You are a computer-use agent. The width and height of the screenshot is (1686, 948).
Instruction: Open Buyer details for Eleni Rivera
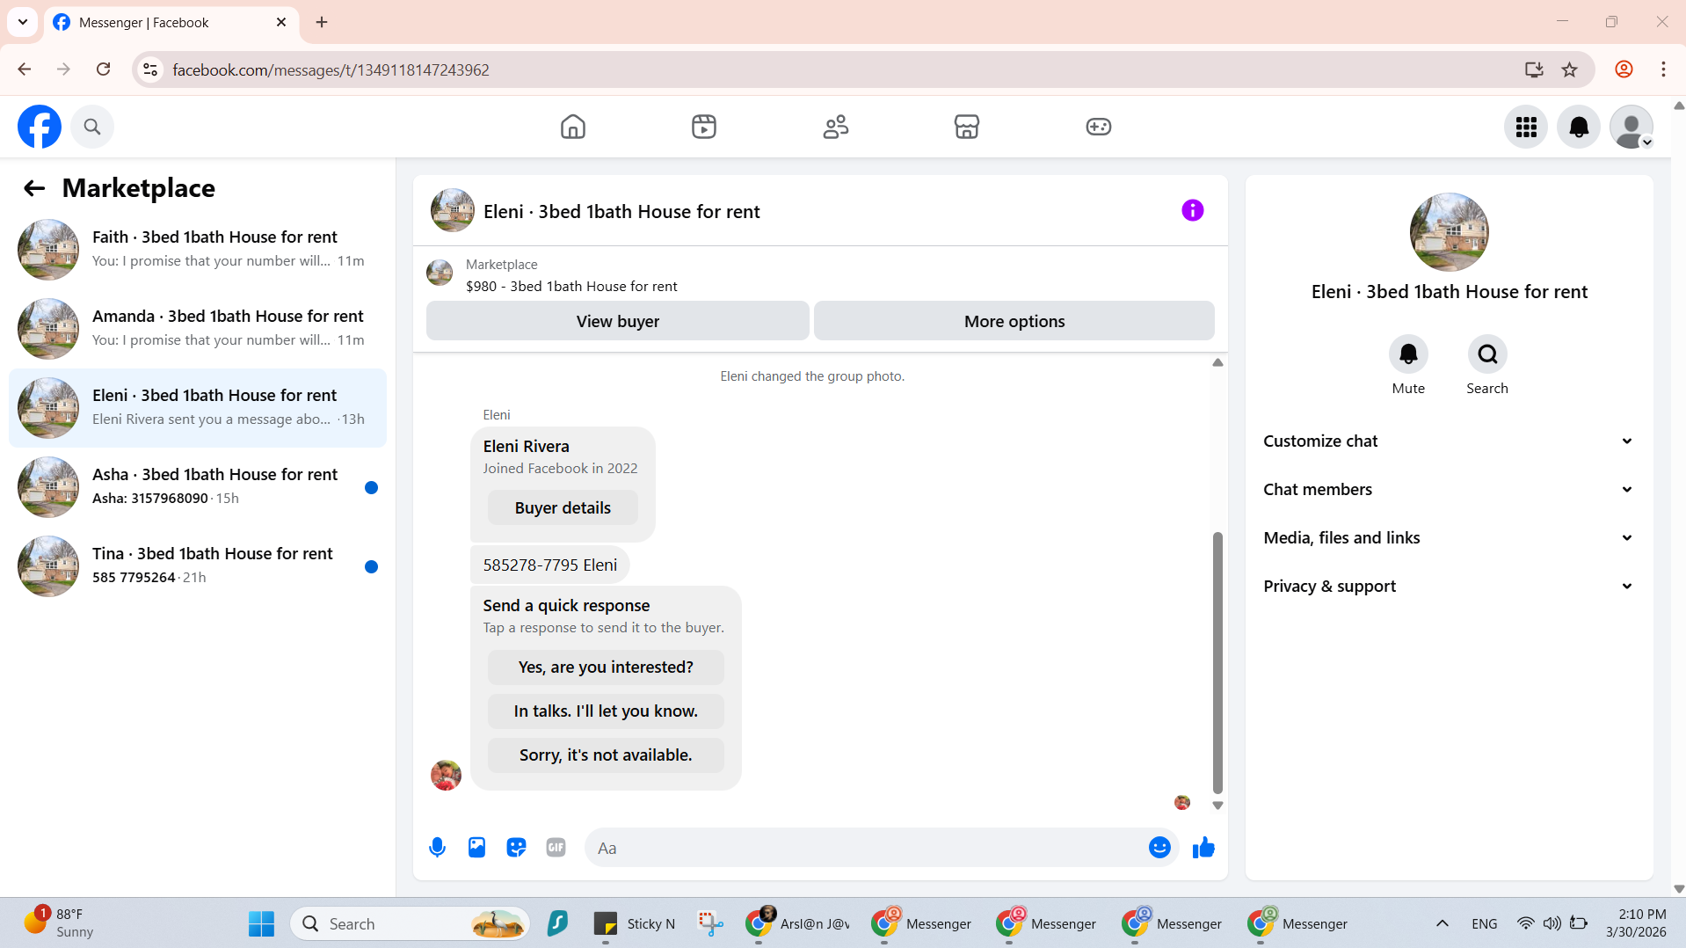point(563,508)
